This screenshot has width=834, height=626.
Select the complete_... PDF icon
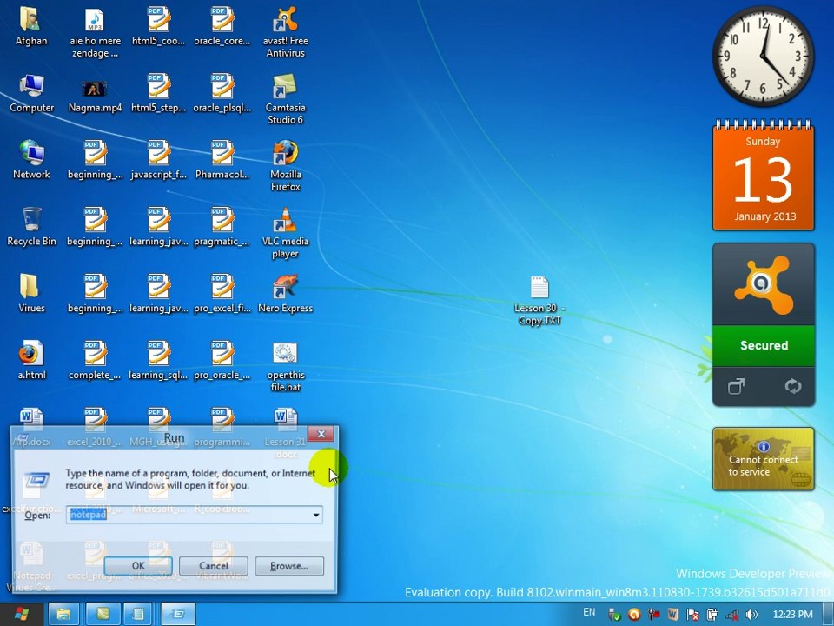pyautogui.click(x=95, y=360)
